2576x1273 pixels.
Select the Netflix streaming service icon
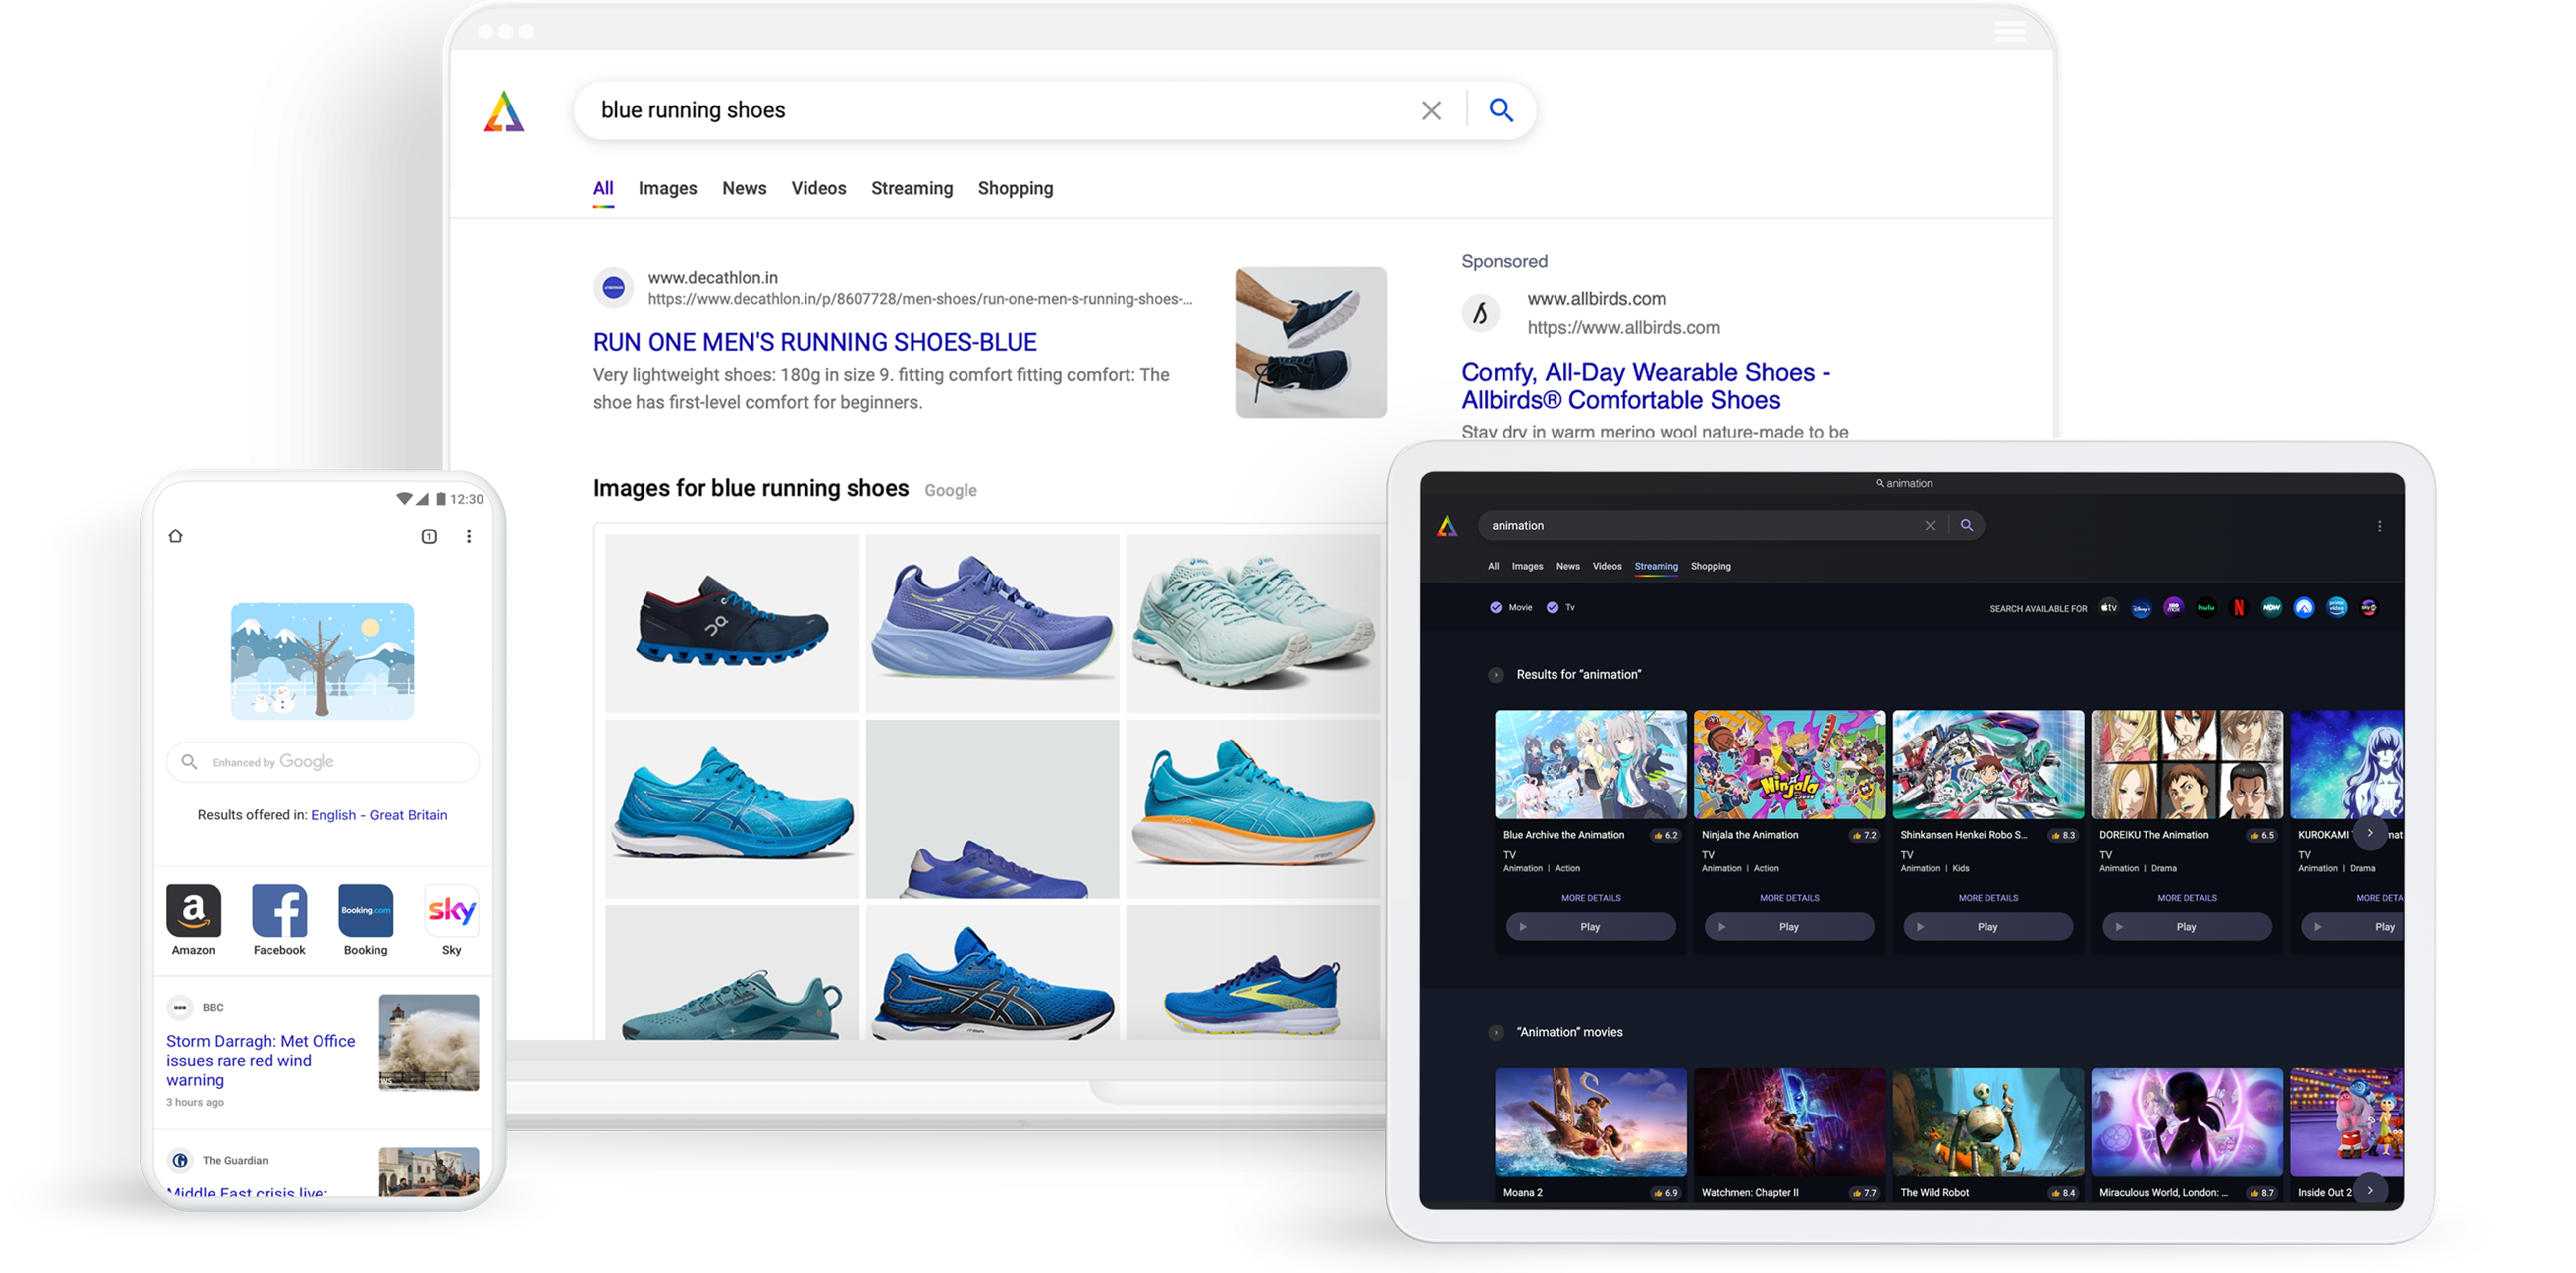(2239, 607)
